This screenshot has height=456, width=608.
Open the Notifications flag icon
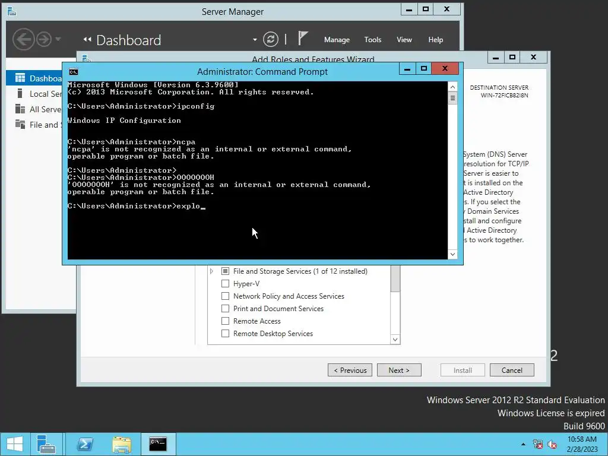coord(302,39)
